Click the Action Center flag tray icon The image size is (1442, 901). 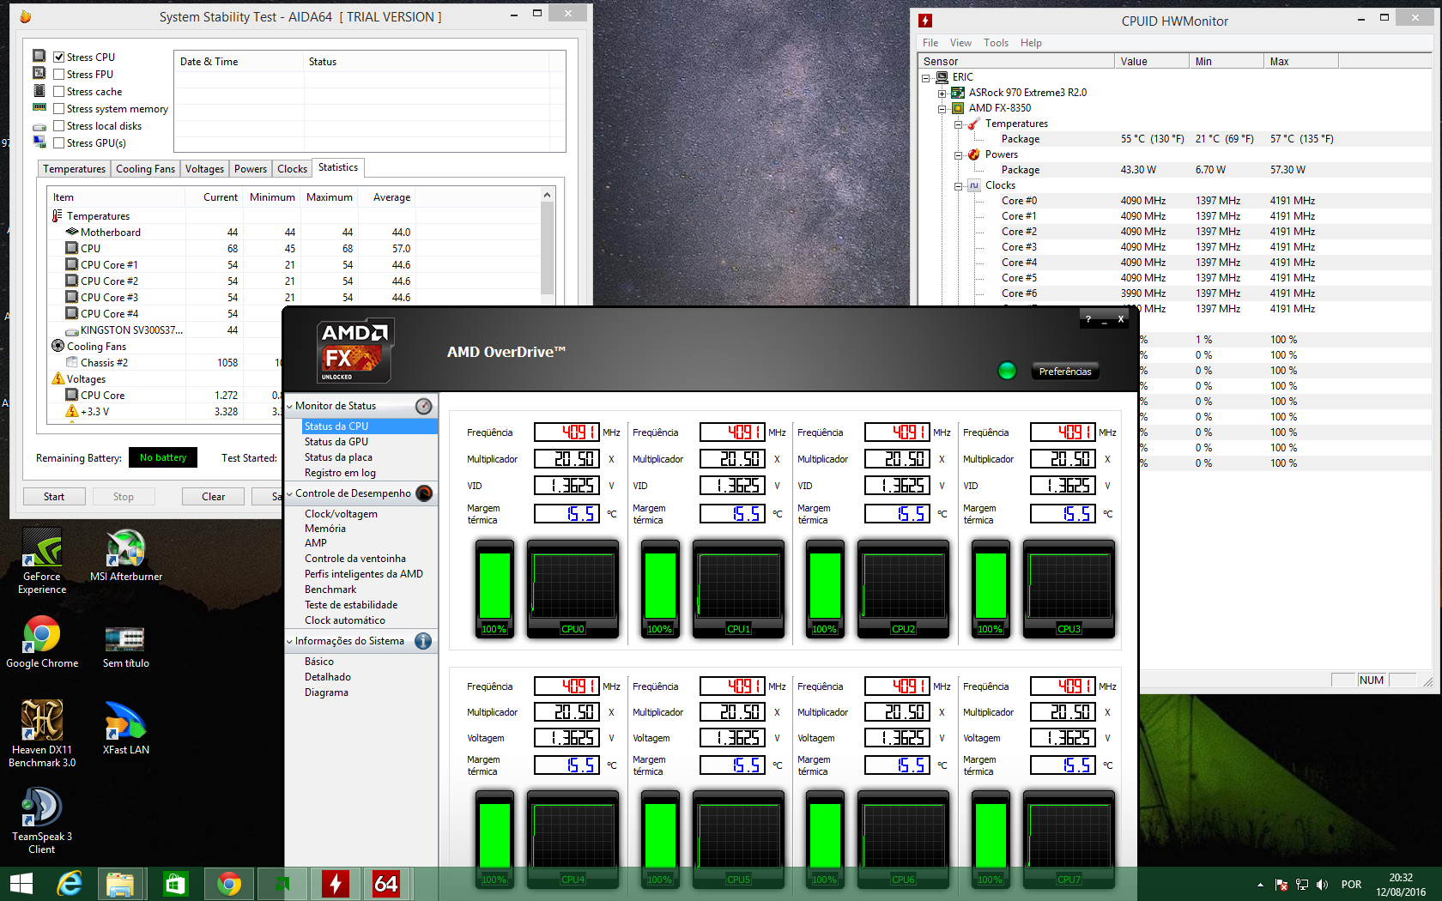pyautogui.click(x=1281, y=884)
